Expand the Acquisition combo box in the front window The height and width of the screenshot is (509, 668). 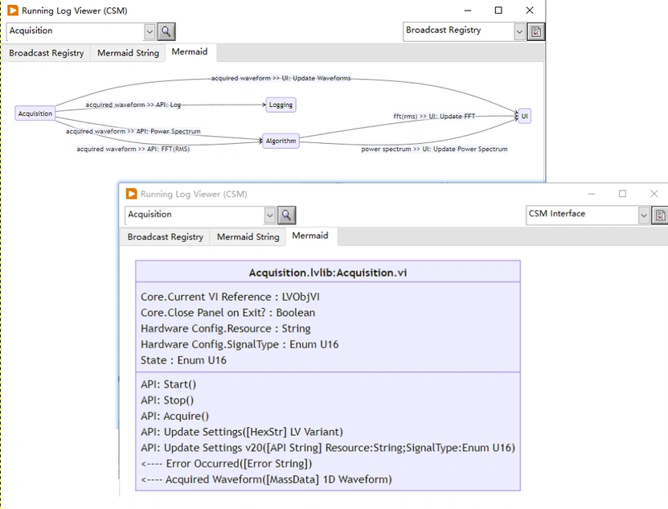click(x=270, y=216)
